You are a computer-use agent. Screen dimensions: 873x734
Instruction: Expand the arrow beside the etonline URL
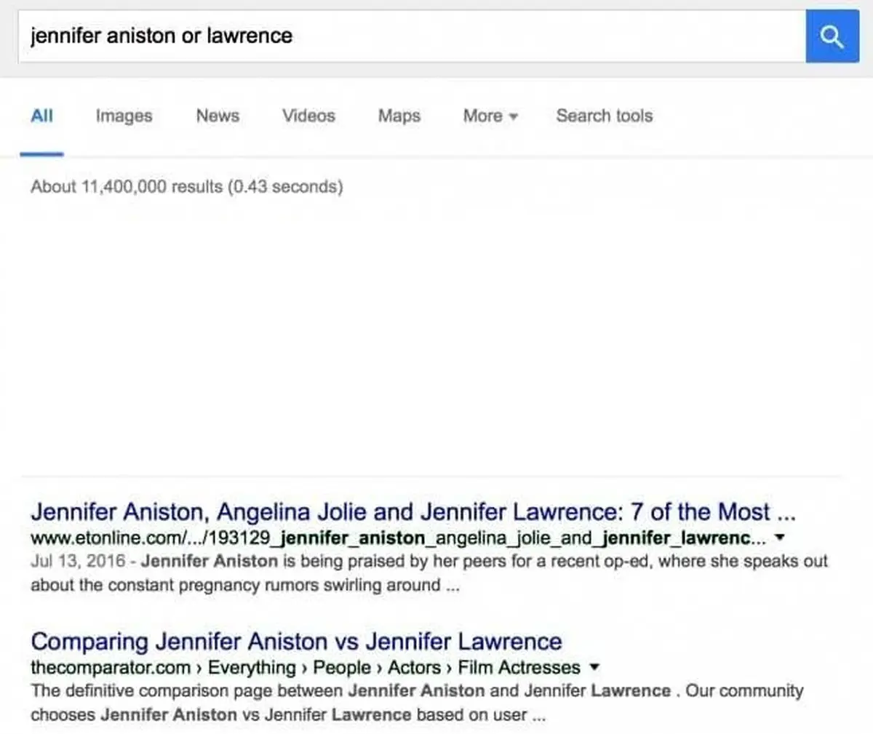pos(780,538)
